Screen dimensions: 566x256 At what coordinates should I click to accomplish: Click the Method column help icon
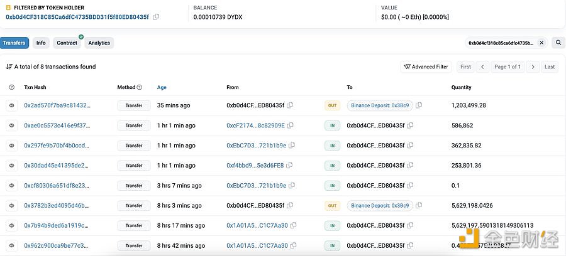140,87
